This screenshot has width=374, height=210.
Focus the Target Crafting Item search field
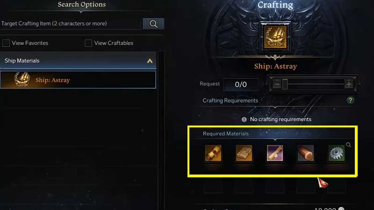point(71,24)
